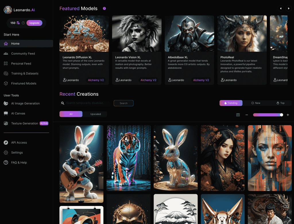Click the token coins icon beside 150
Image resolution: width=294 pixels, height=224 pixels.
[18, 23]
